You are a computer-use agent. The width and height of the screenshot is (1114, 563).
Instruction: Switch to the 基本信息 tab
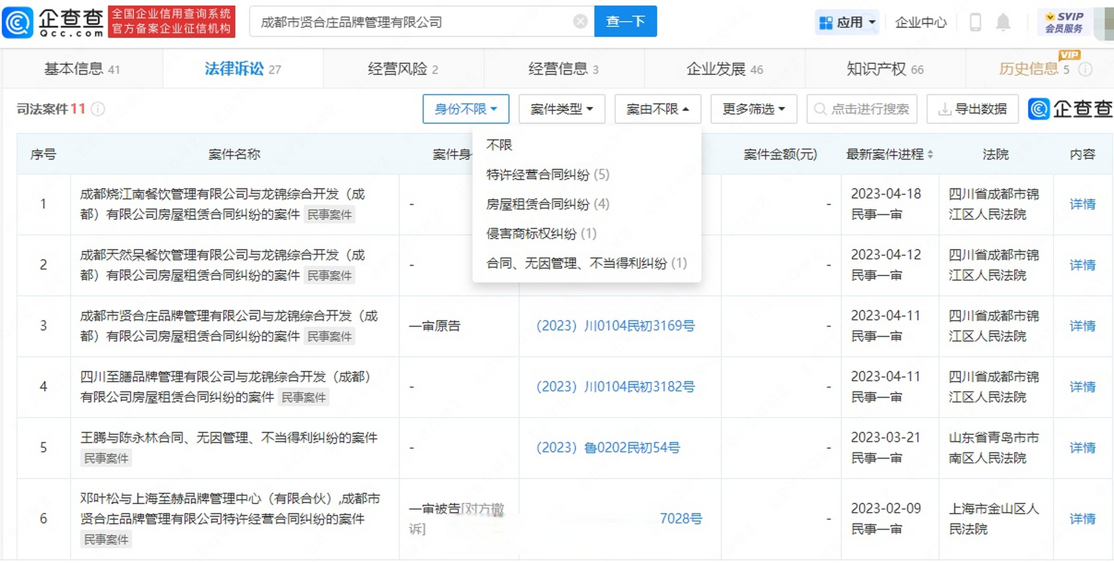(82, 69)
